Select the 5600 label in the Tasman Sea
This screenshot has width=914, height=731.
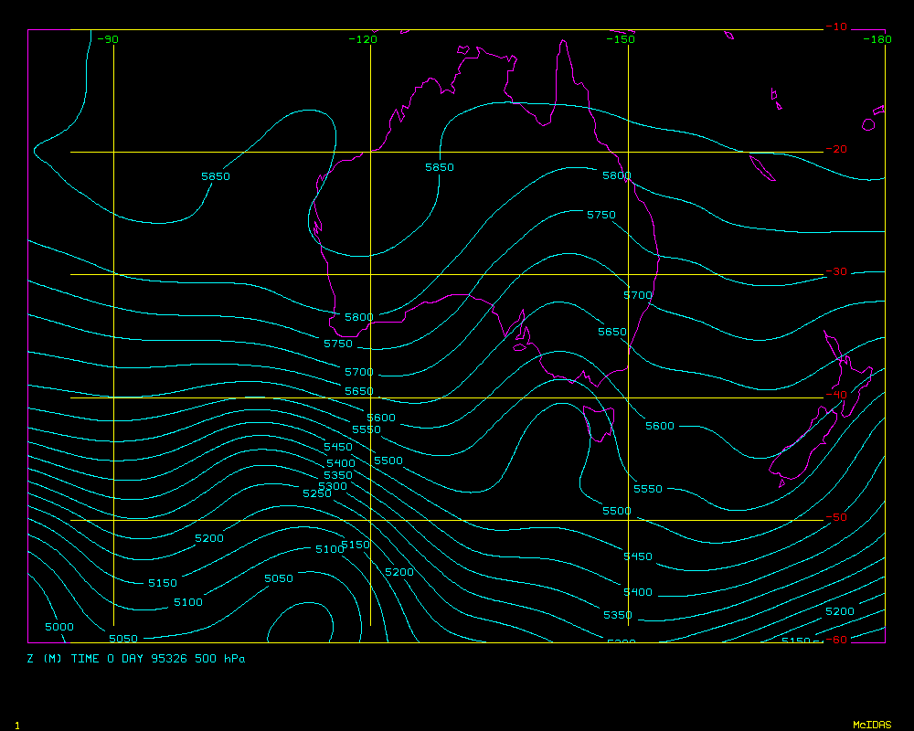pyautogui.click(x=660, y=426)
